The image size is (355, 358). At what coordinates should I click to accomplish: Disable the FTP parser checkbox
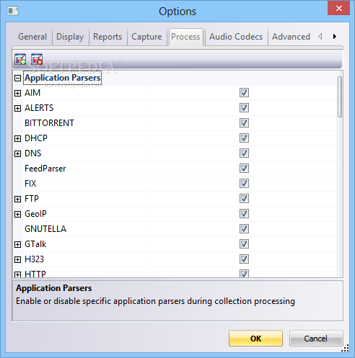[x=244, y=199]
